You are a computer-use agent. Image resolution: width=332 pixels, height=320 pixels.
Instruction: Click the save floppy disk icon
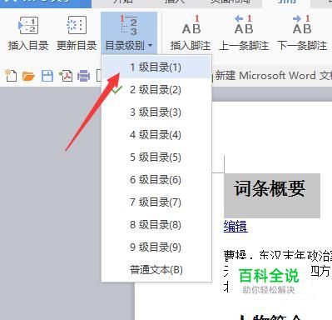47,76
